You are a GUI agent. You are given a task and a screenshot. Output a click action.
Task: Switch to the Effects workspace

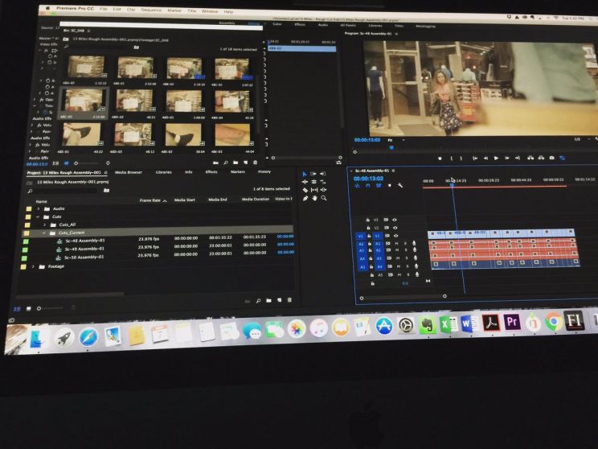click(300, 24)
